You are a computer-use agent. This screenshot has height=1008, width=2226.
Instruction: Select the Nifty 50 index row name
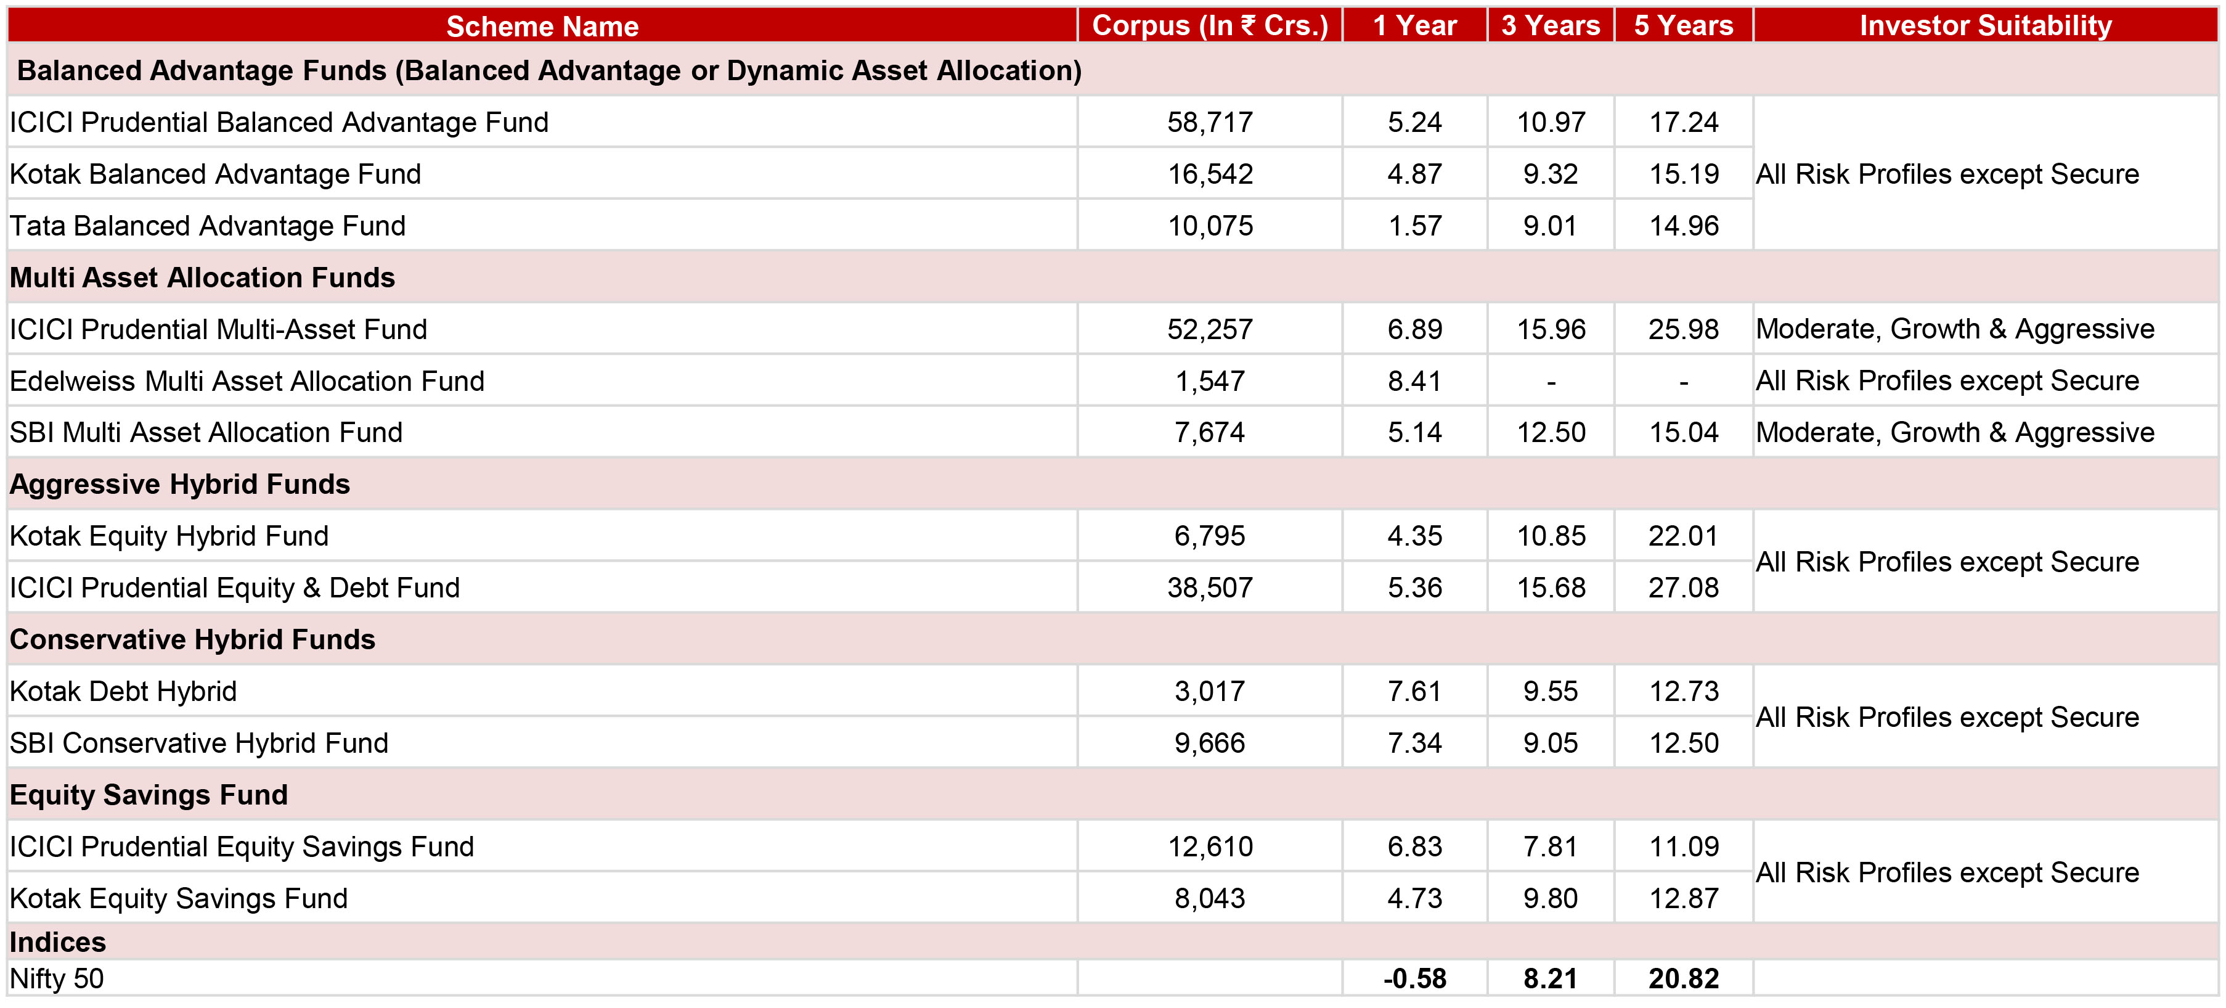point(57,978)
